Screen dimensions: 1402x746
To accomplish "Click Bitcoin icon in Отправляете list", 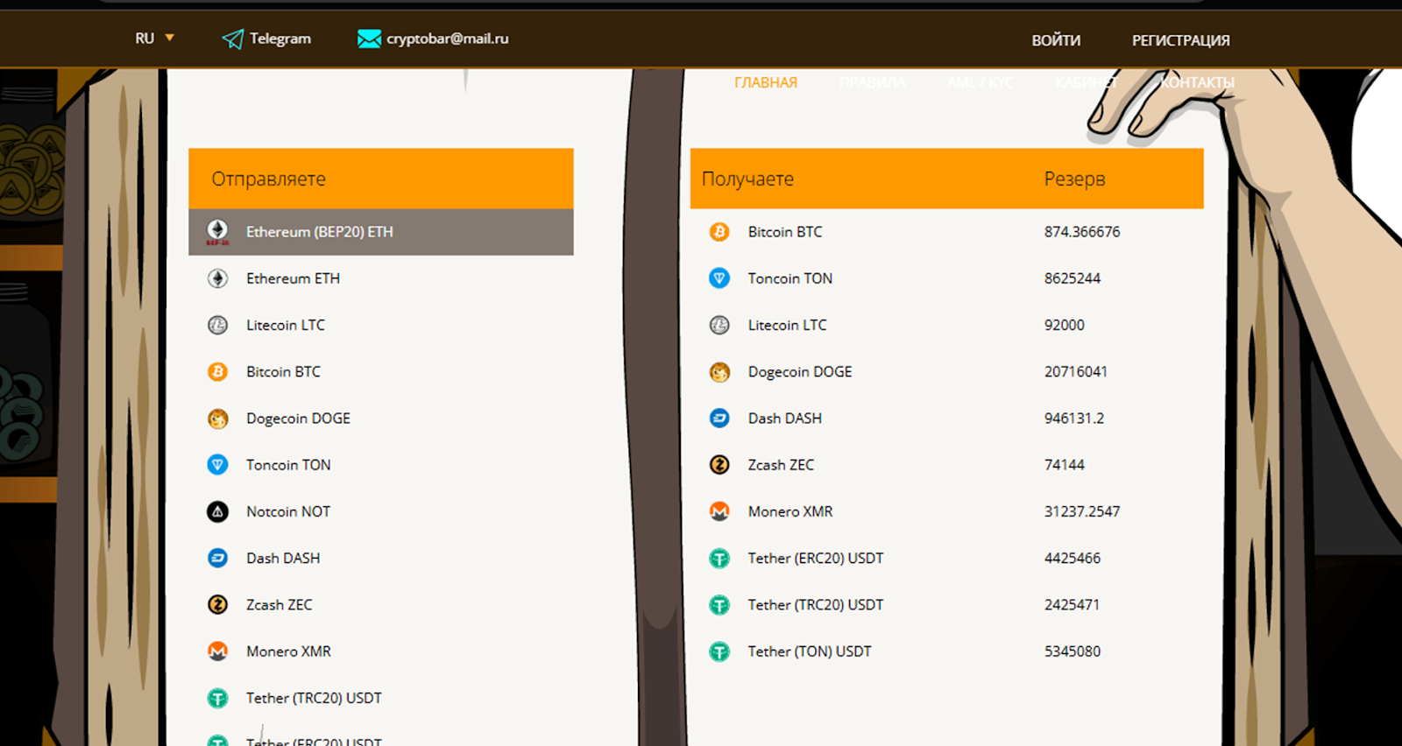I will tap(217, 371).
